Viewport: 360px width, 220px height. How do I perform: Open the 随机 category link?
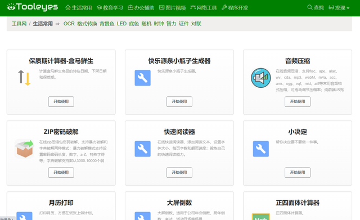[146, 24]
